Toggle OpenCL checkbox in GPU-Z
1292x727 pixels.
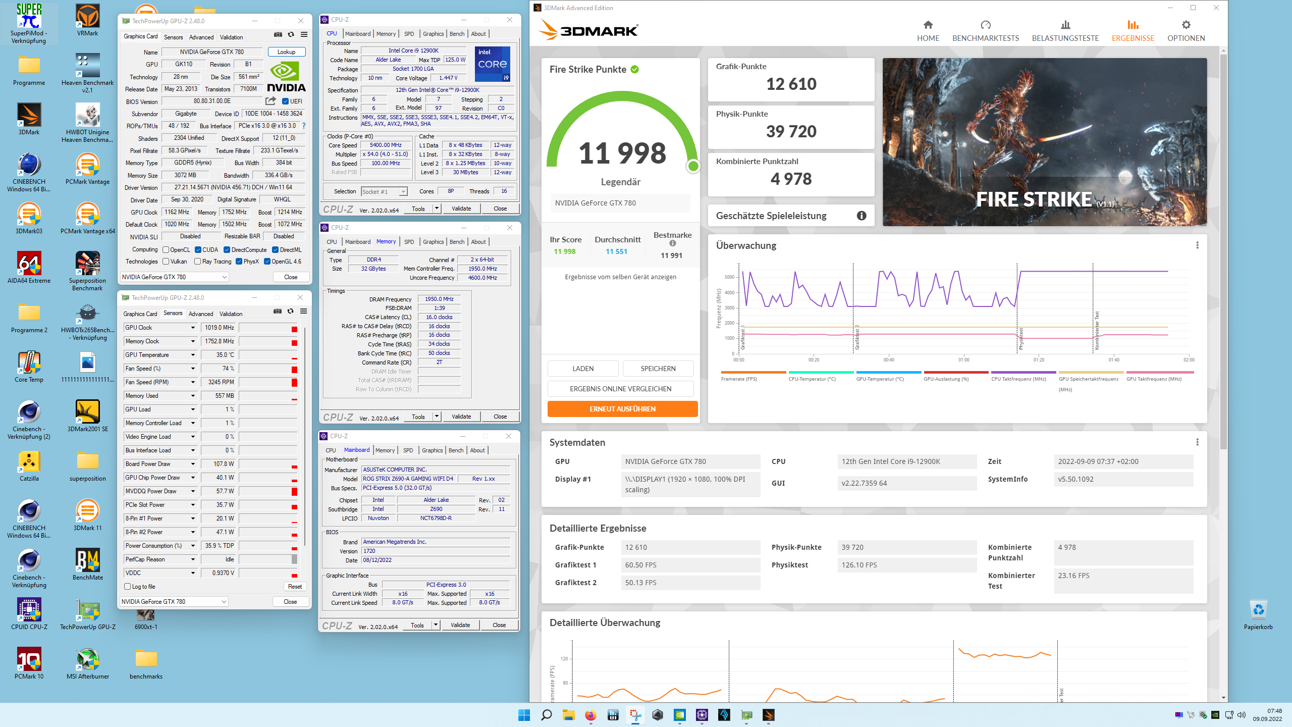click(x=166, y=249)
